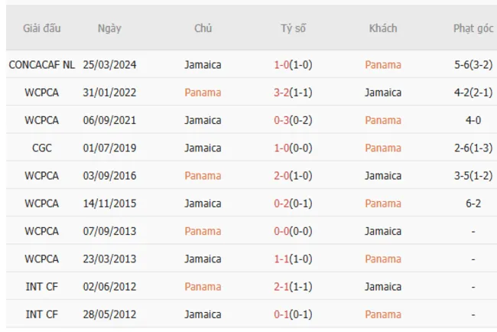Click home team Panama in the 02/06/2012 match
Screen dimensions: 497x332
pos(203,287)
